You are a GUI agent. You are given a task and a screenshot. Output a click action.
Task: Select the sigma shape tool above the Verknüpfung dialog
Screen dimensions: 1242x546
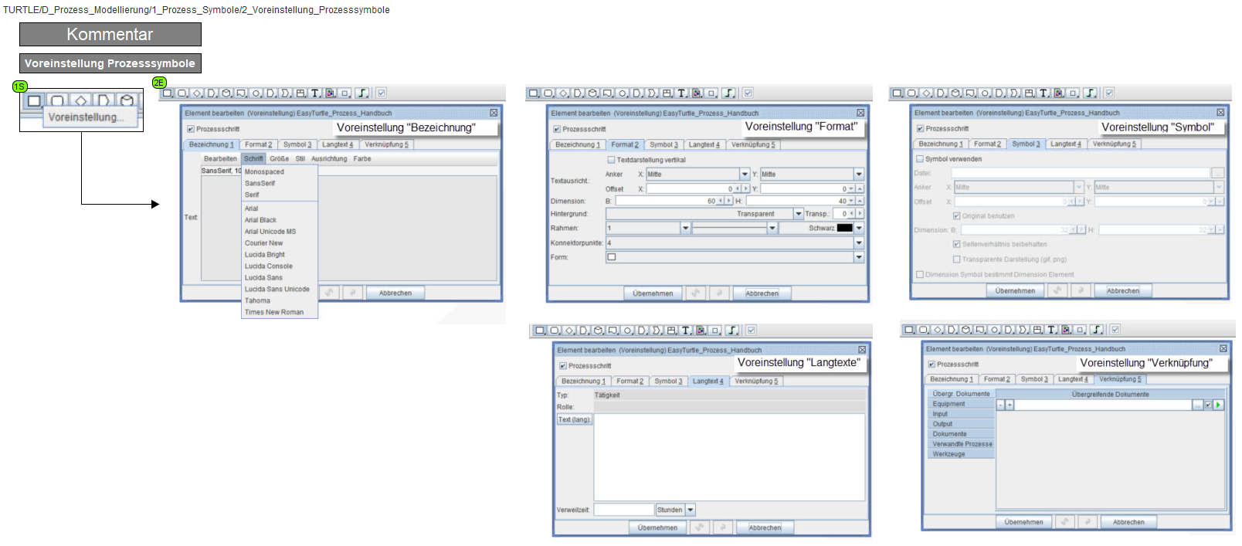[x=1023, y=330]
